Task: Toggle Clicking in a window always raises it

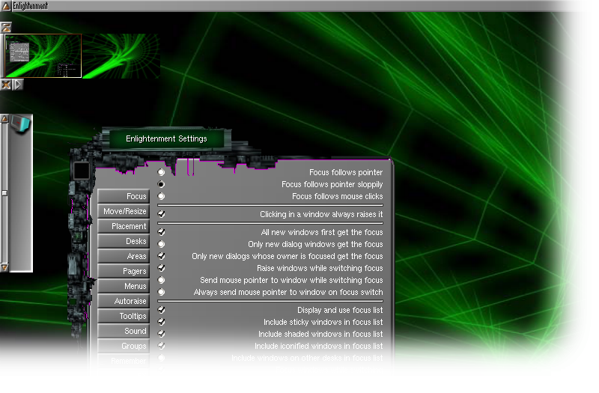Action: pos(162,214)
